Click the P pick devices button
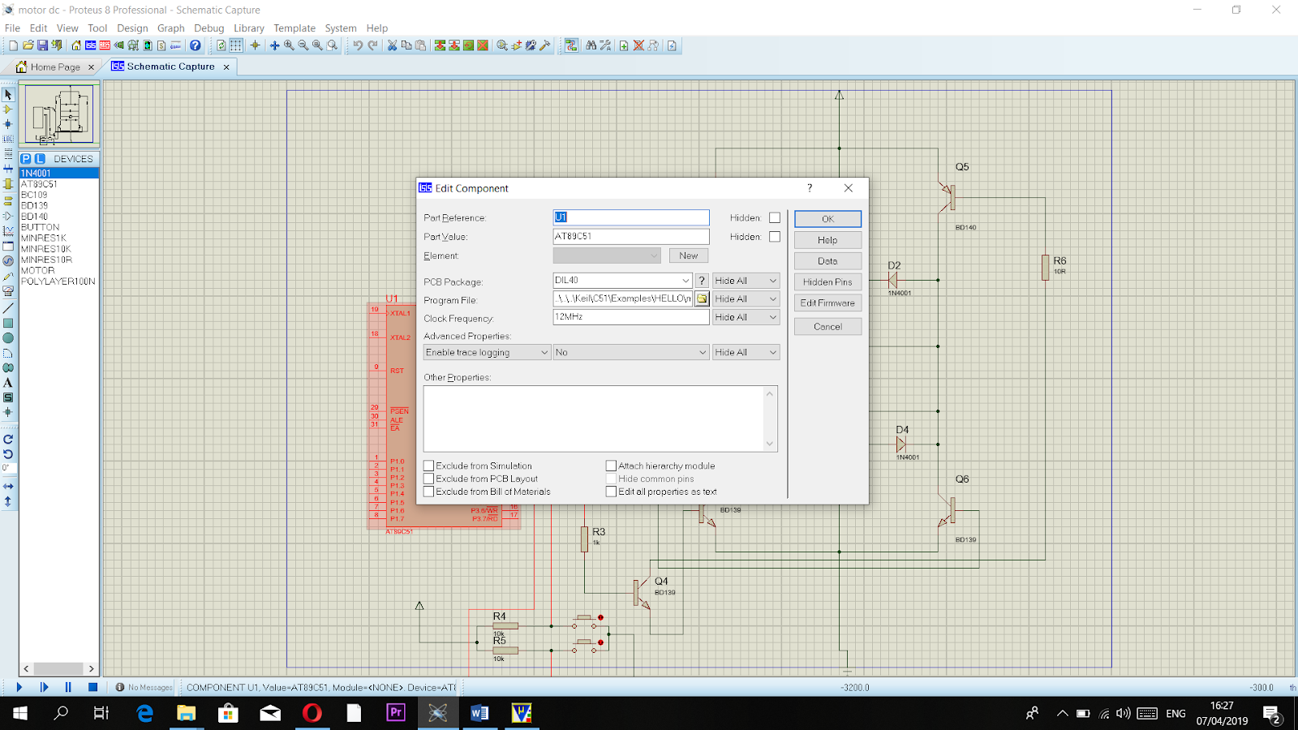The image size is (1298, 730). 26,159
